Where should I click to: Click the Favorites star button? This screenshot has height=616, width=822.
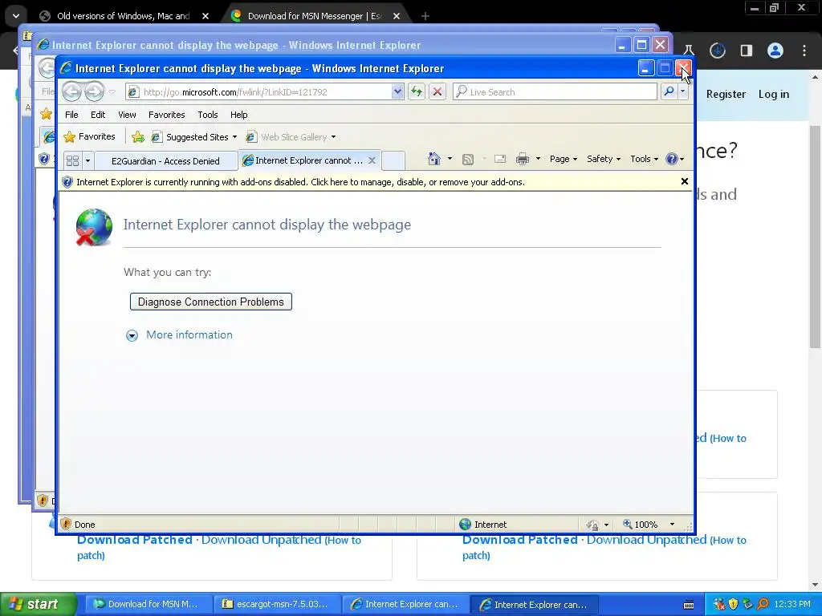[x=89, y=136]
